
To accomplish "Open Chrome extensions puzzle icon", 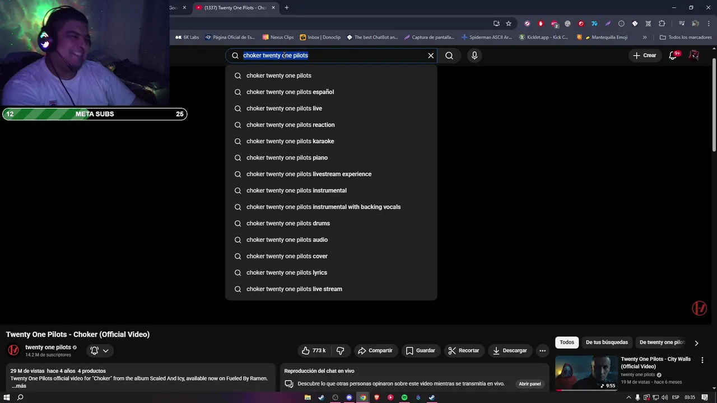I will pyautogui.click(x=662, y=24).
